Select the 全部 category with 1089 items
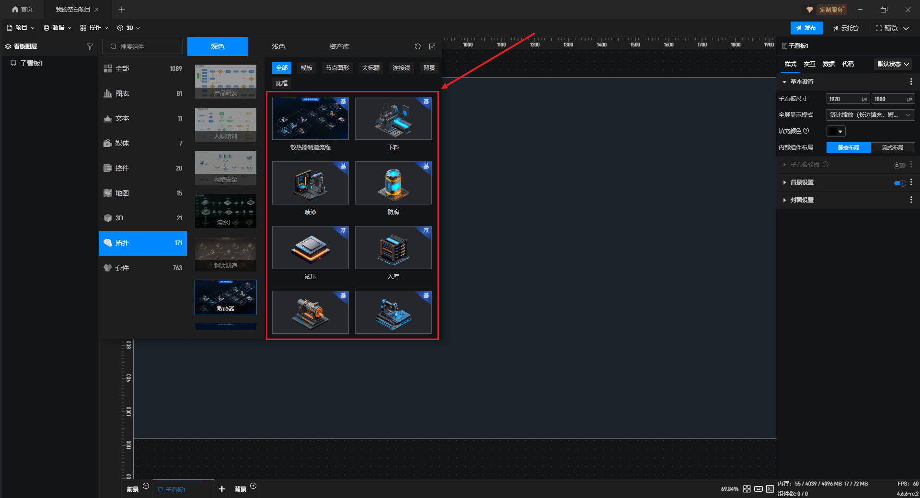This screenshot has height=498, width=920. click(x=143, y=68)
